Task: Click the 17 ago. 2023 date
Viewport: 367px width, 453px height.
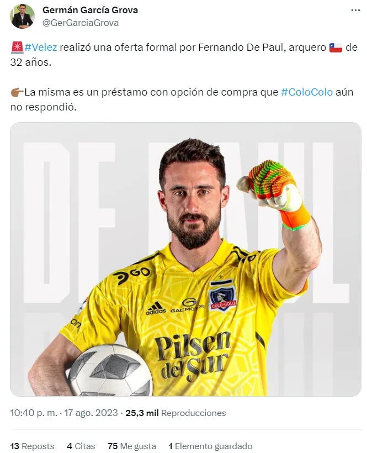Action: click(x=91, y=413)
